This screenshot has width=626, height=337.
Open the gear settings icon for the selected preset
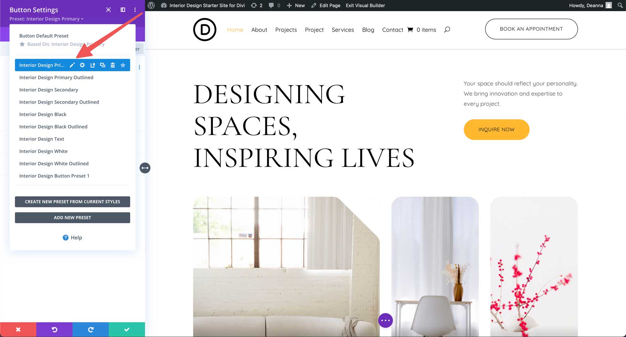(x=82, y=65)
